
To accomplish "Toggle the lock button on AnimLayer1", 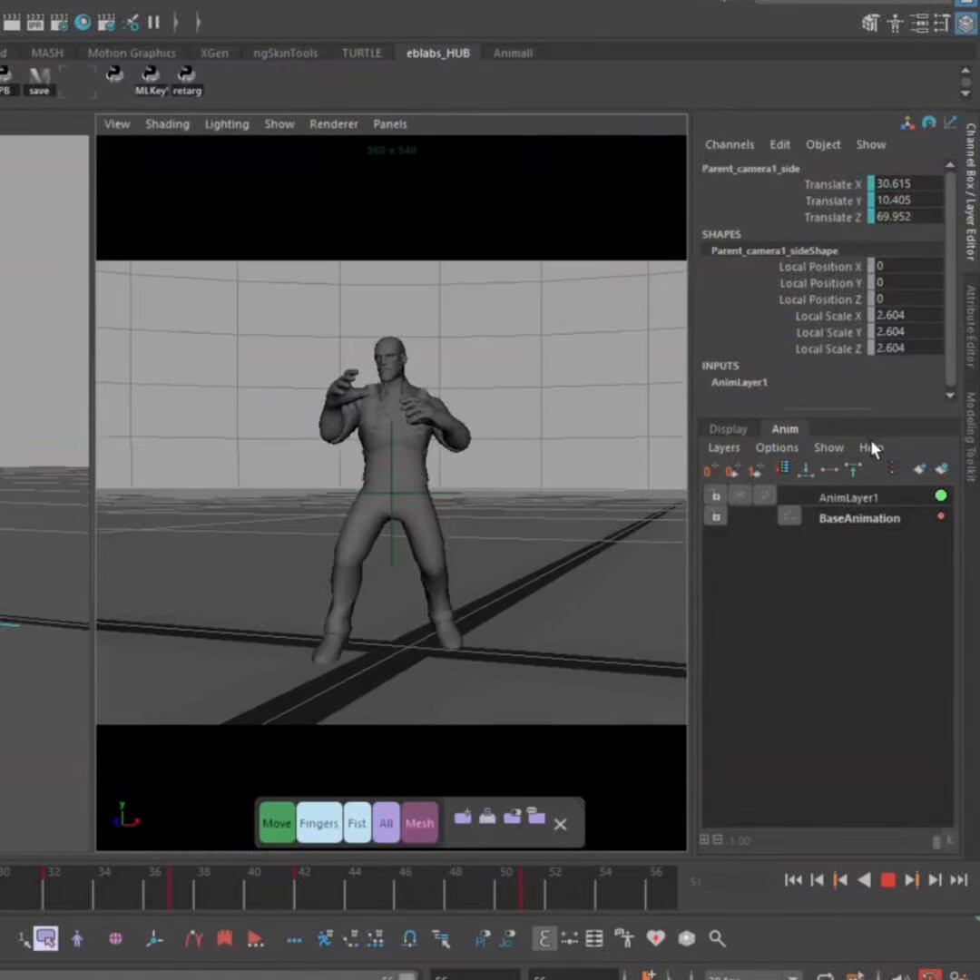I will 716,496.
